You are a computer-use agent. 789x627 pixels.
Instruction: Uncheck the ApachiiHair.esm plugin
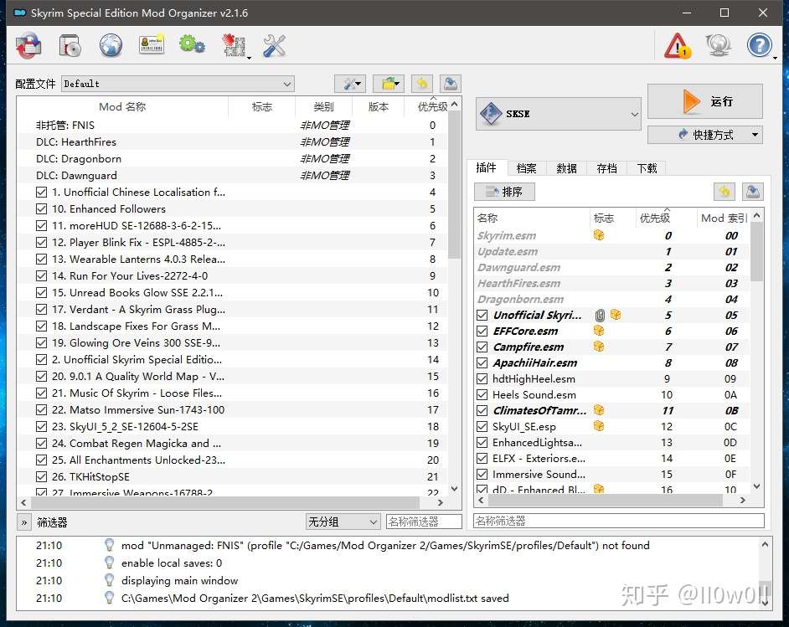pyautogui.click(x=482, y=362)
